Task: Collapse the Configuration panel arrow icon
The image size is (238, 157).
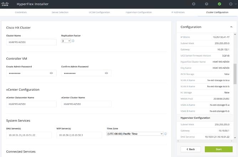Action: [231, 27]
